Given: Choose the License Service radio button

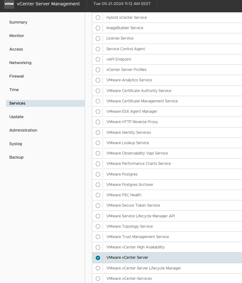Looking at the screenshot, I should pyautogui.click(x=98, y=38).
